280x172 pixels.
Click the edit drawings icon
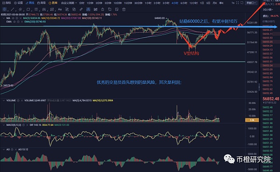pyautogui.click(x=117, y=9)
